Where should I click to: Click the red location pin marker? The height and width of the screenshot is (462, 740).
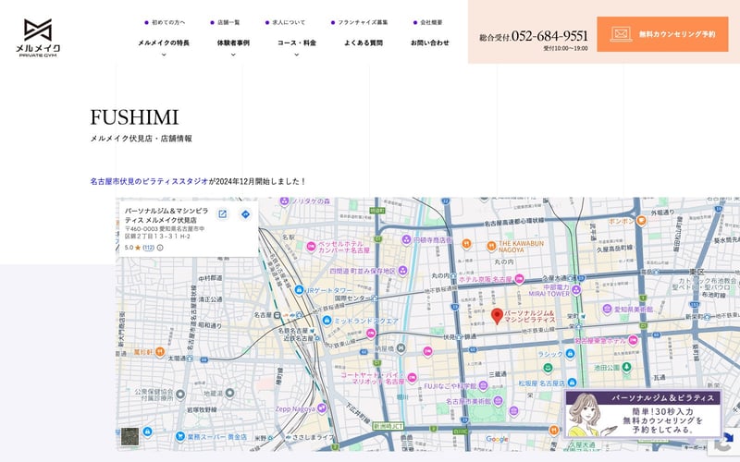[497, 316]
